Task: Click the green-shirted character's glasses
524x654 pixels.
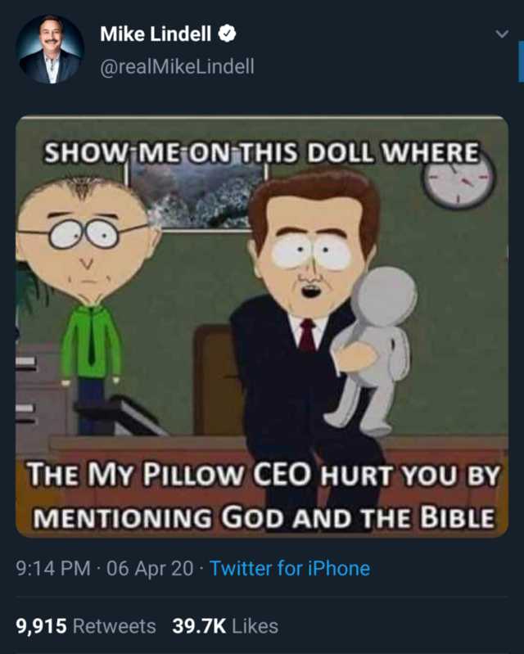Action: pyautogui.click(x=84, y=233)
